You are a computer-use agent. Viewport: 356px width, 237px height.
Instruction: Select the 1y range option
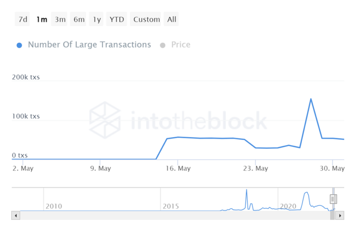97,19
